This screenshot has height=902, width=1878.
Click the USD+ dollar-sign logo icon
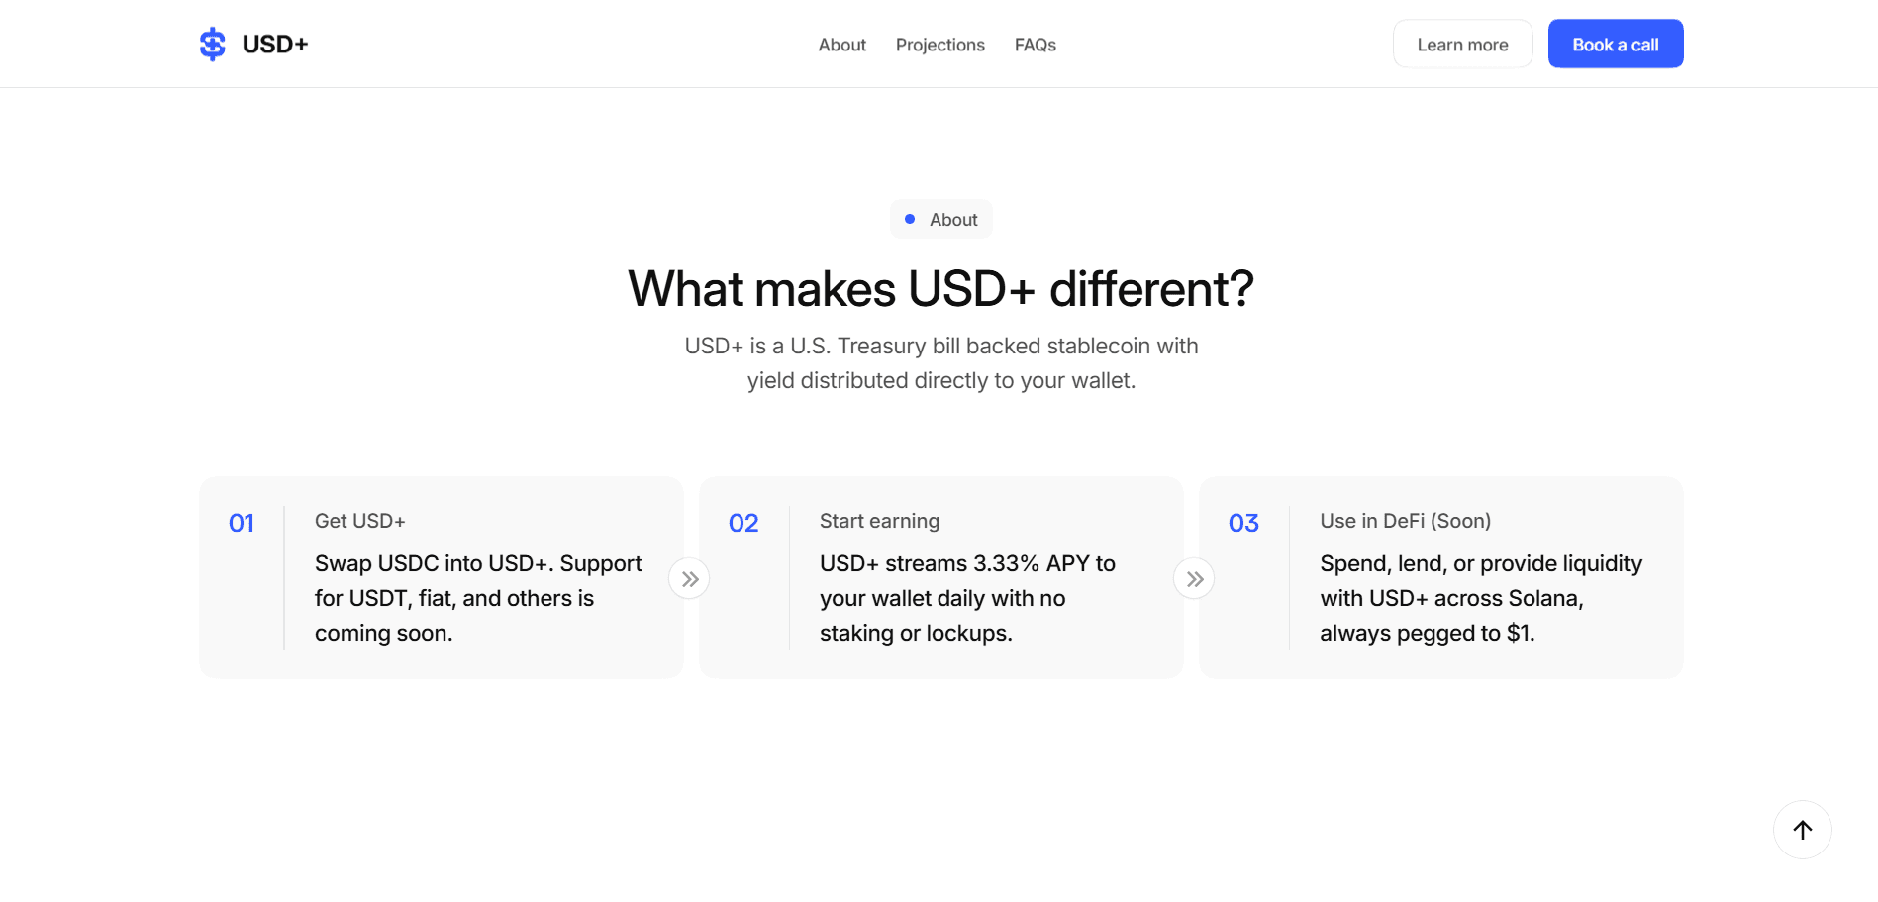point(212,45)
